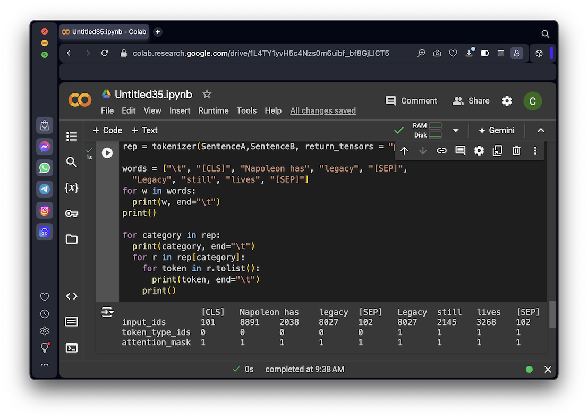Viewport: 588px width, 419px height.
Task: Open the Table of contents sidebar panel
Action: (72, 136)
